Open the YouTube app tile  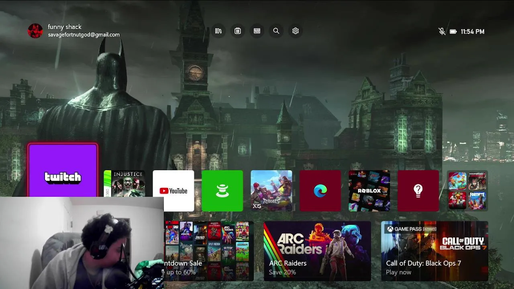point(173,191)
